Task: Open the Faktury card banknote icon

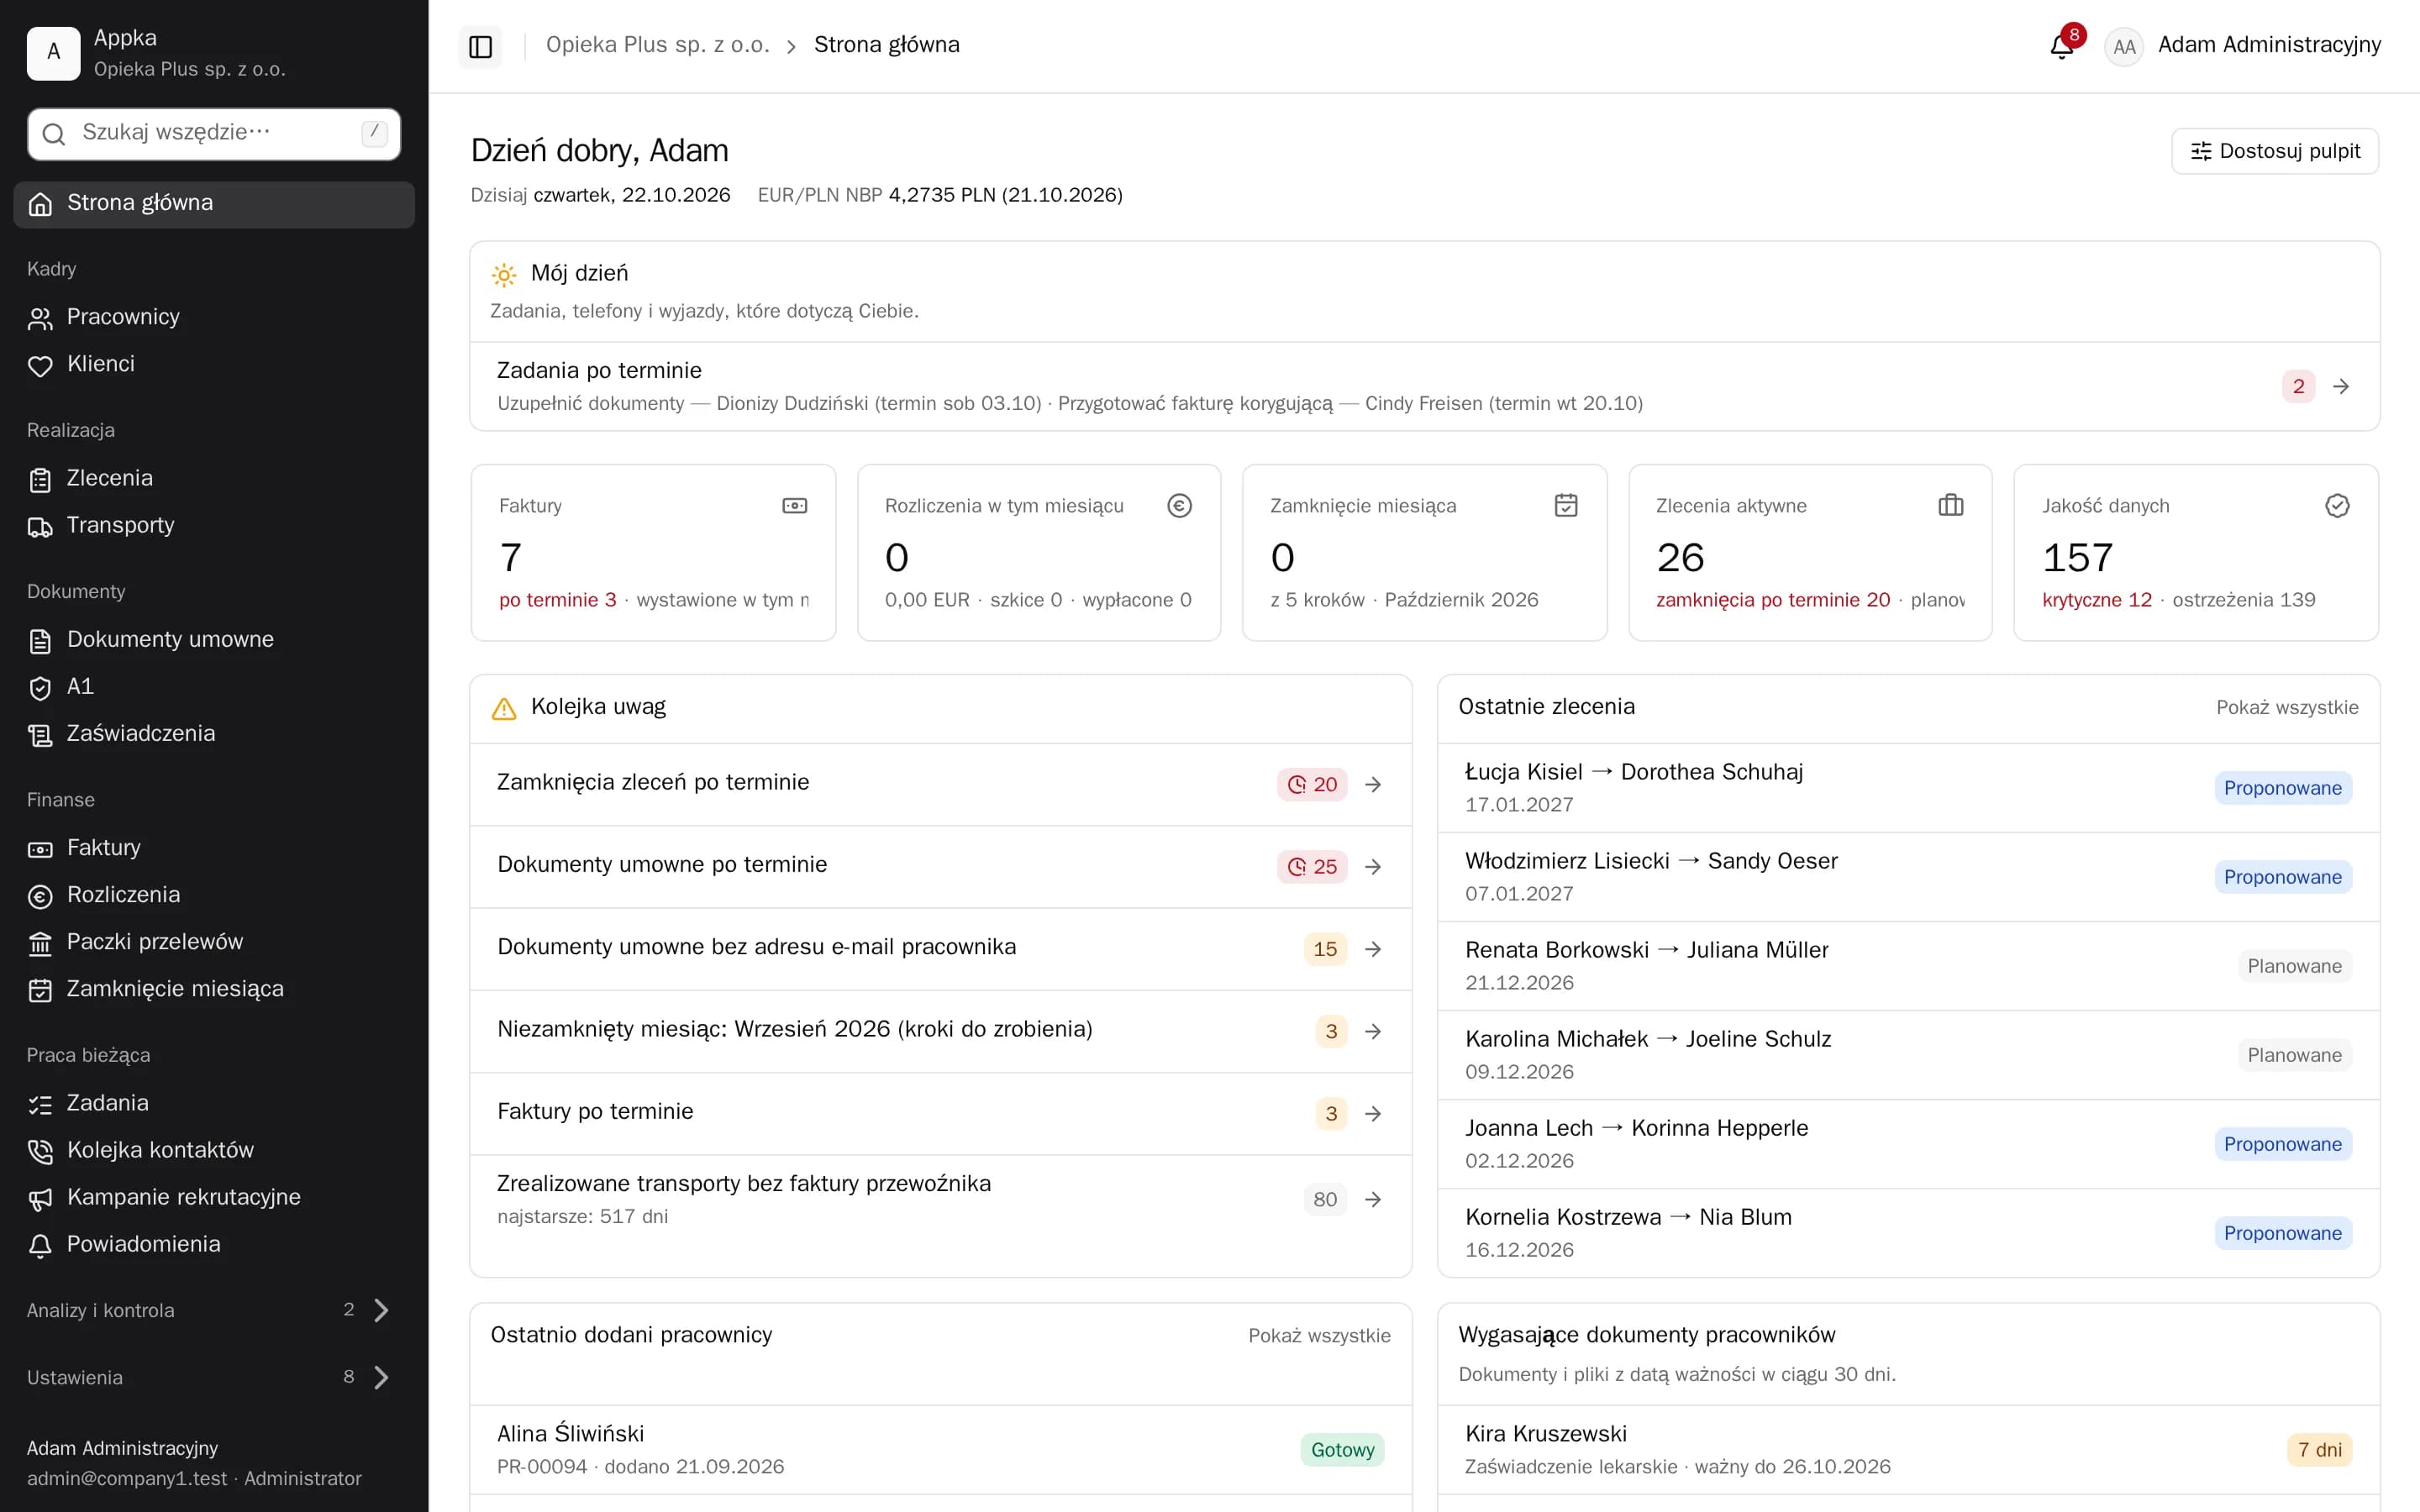Action: point(794,506)
